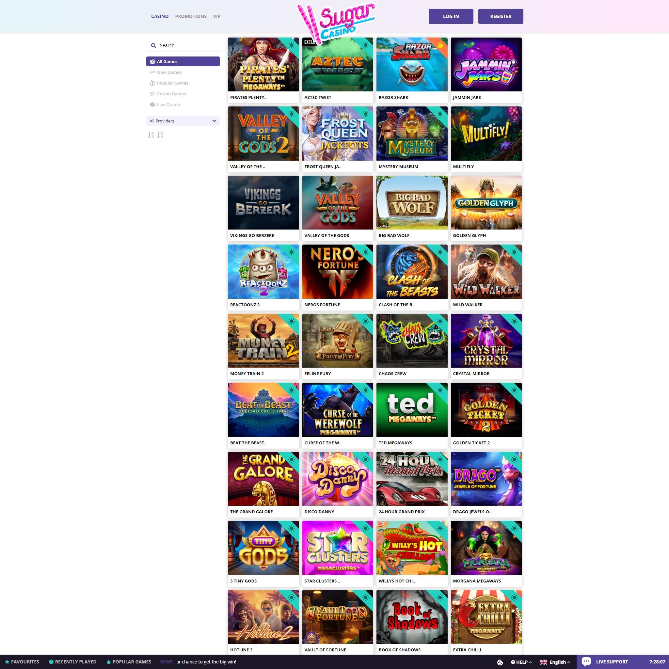Sort games Z to A
The image size is (669, 669).
pyautogui.click(x=160, y=135)
